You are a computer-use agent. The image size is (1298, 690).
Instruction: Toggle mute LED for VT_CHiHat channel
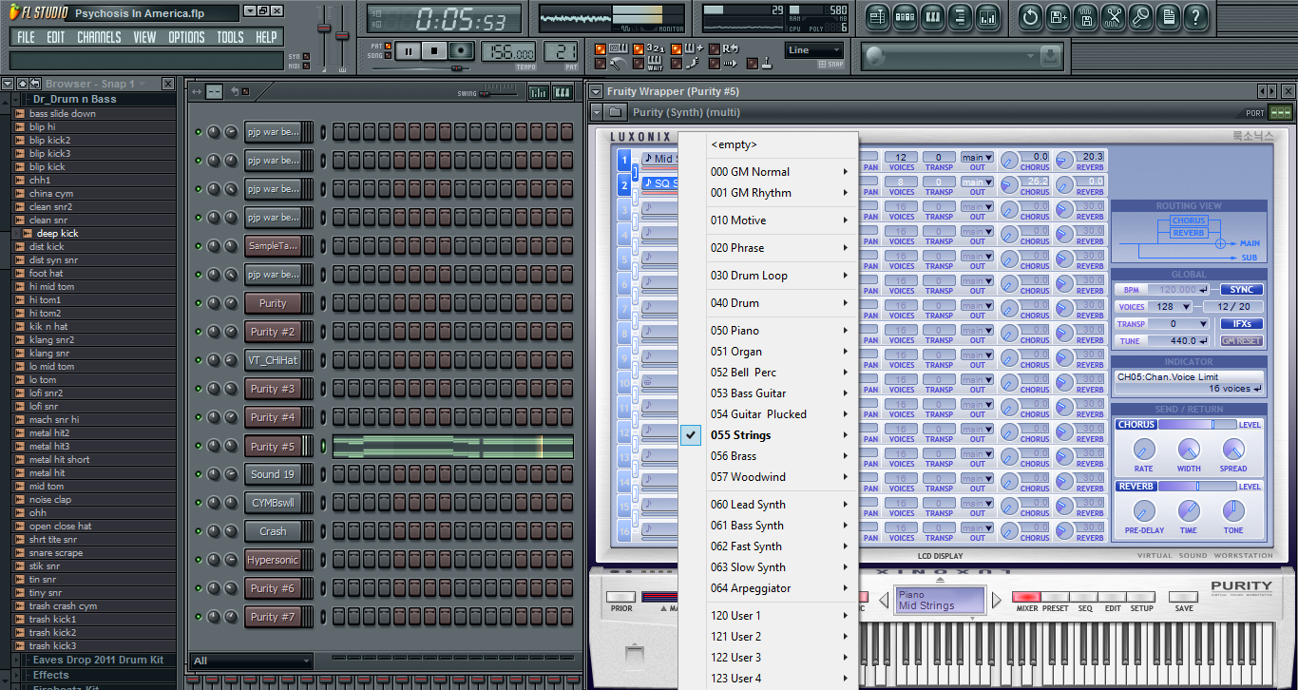(x=199, y=360)
